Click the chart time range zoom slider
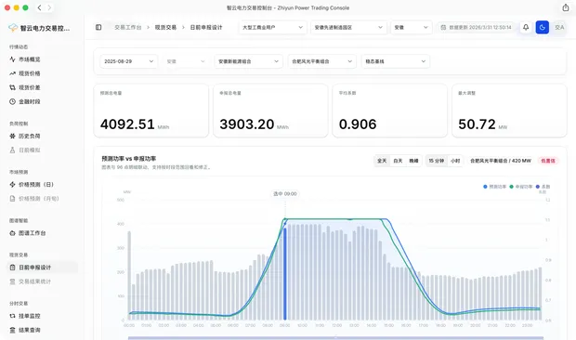This screenshot has height=340, width=576. pyautogui.click(x=335, y=338)
